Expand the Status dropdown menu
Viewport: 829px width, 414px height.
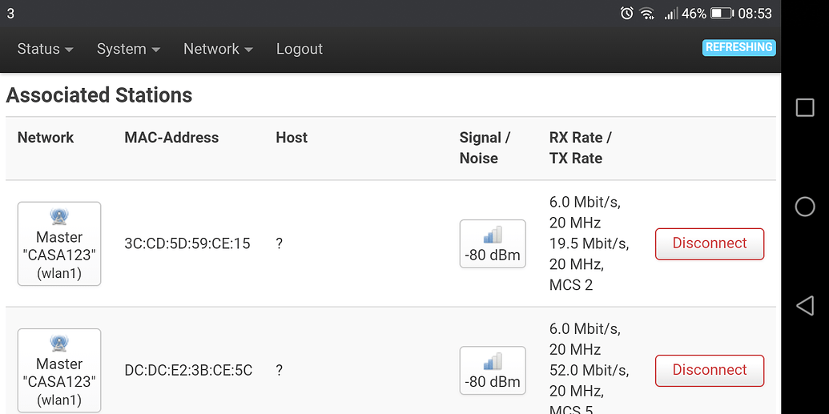coord(45,49)
